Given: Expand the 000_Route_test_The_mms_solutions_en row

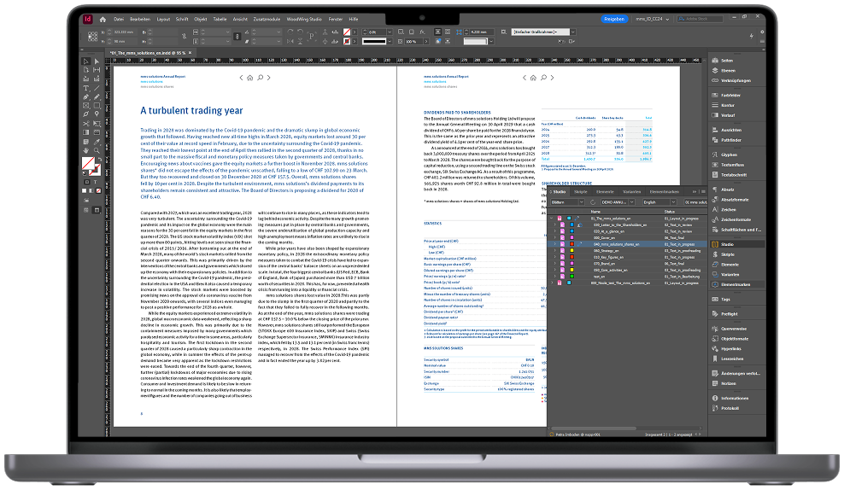Looking at the screenshot, I should 551,283.
